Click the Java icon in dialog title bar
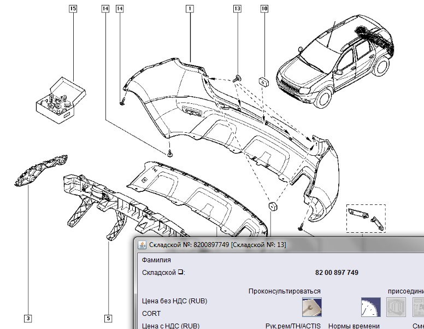424x329 pixels. tap(142, 244)
